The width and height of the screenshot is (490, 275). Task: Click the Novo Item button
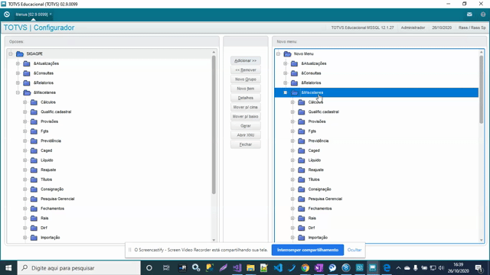246,89
